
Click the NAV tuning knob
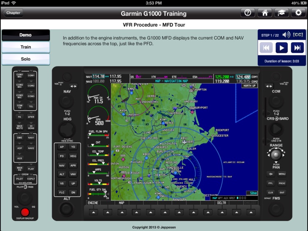click(x=67, y=101)
